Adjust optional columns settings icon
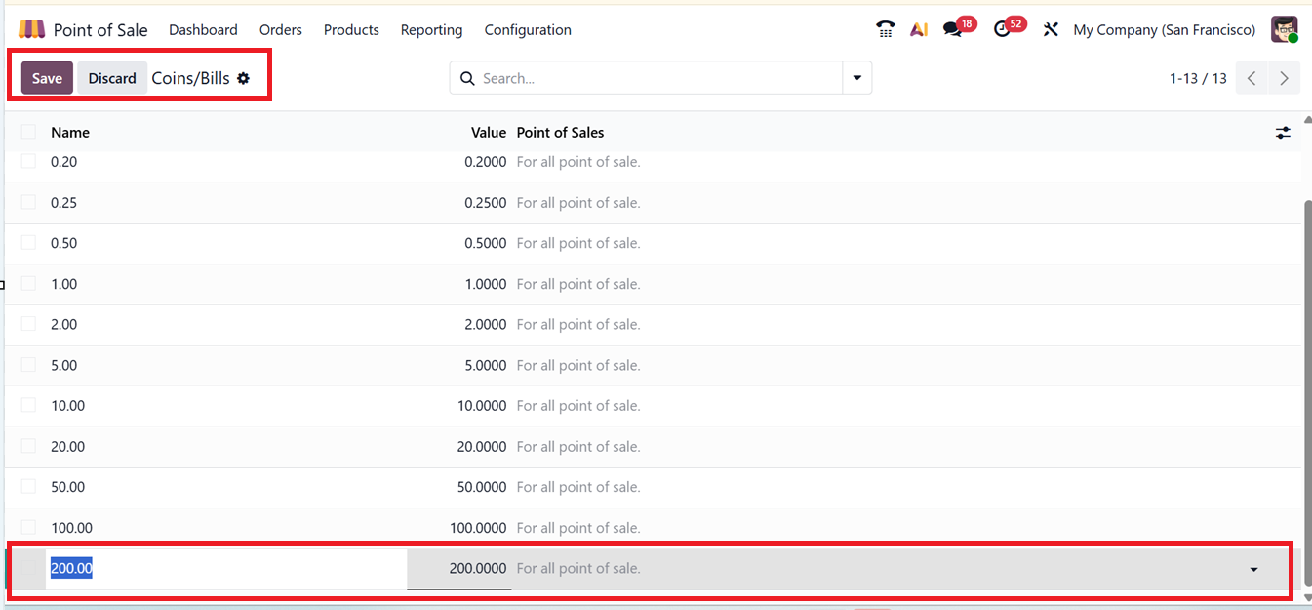 [x=1283, y=133]
